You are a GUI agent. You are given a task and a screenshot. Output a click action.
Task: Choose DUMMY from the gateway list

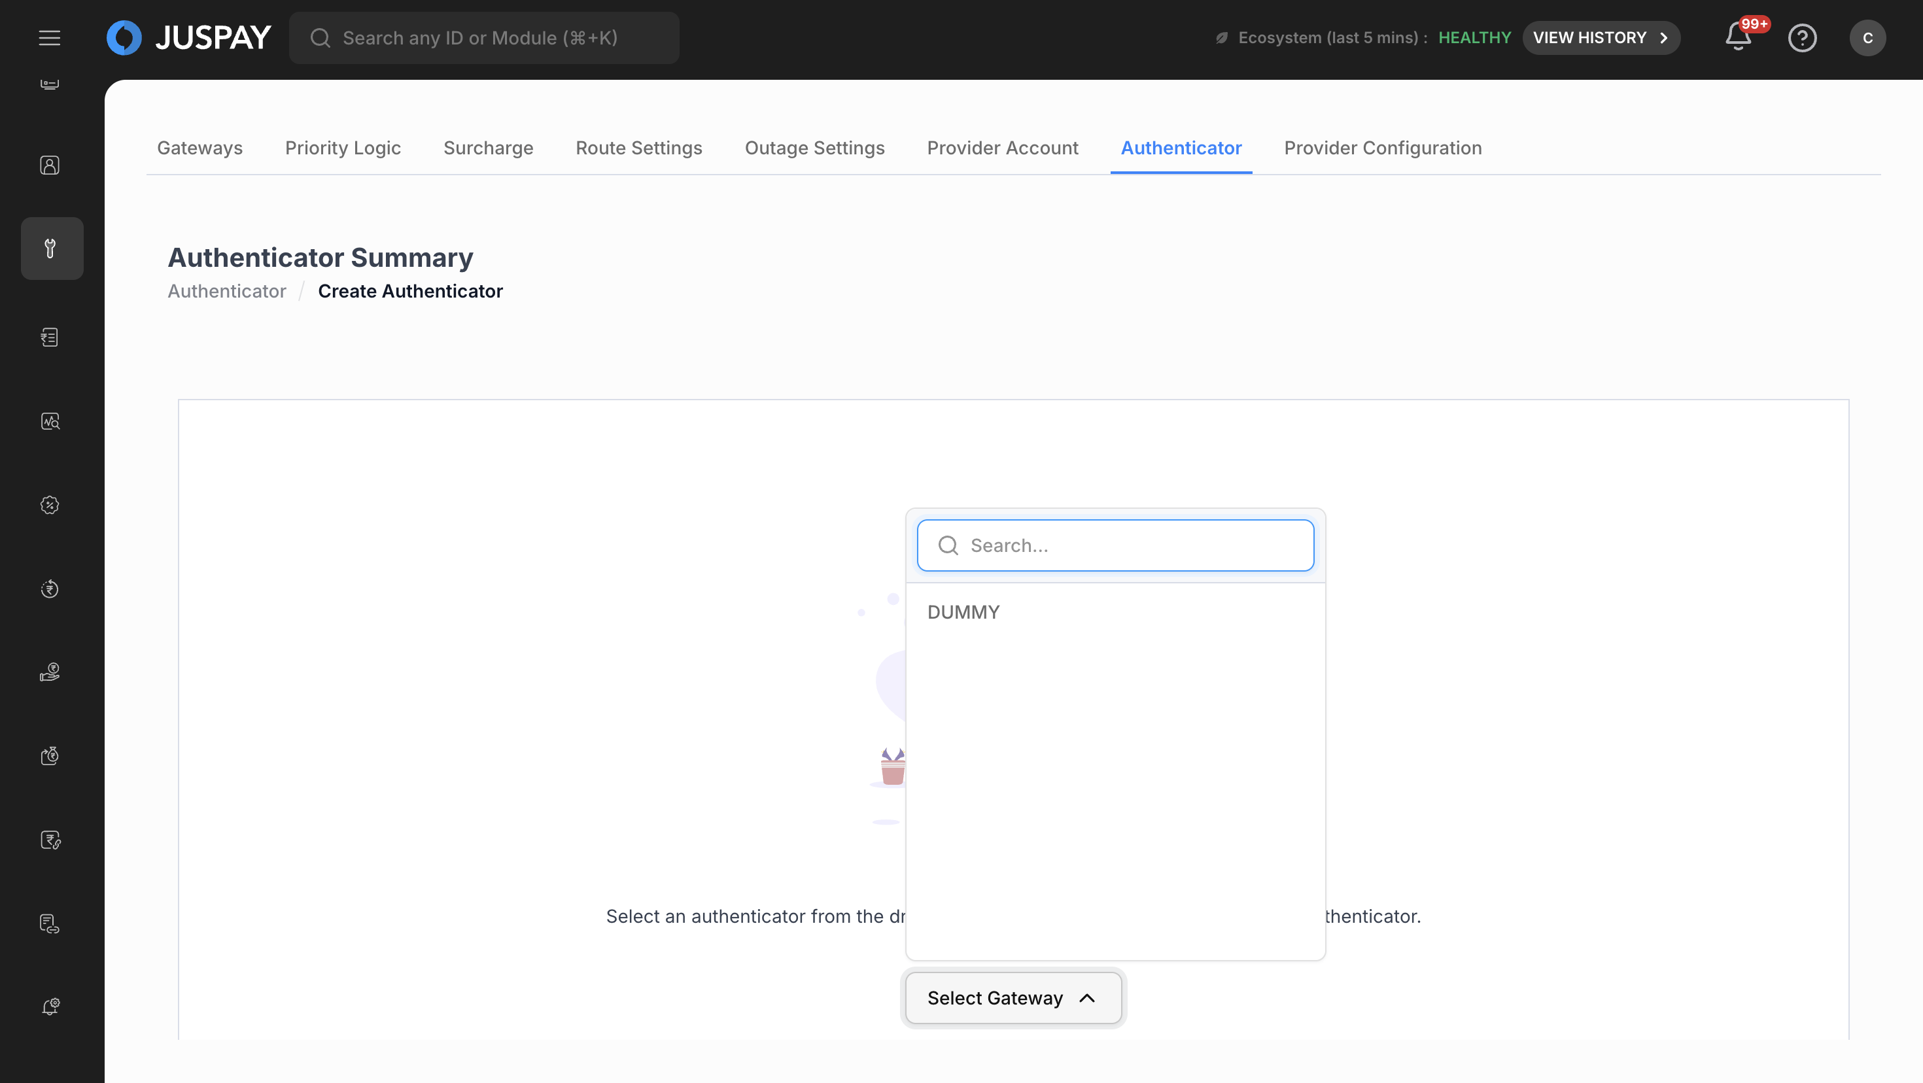tap(963, 612)
